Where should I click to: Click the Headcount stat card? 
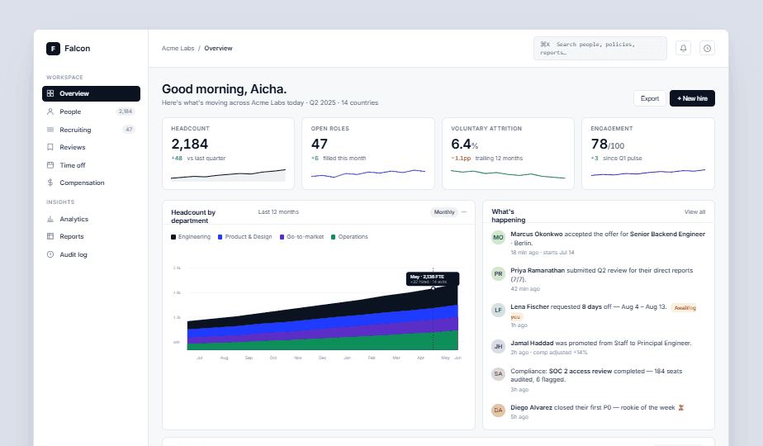tap(228, 154)
